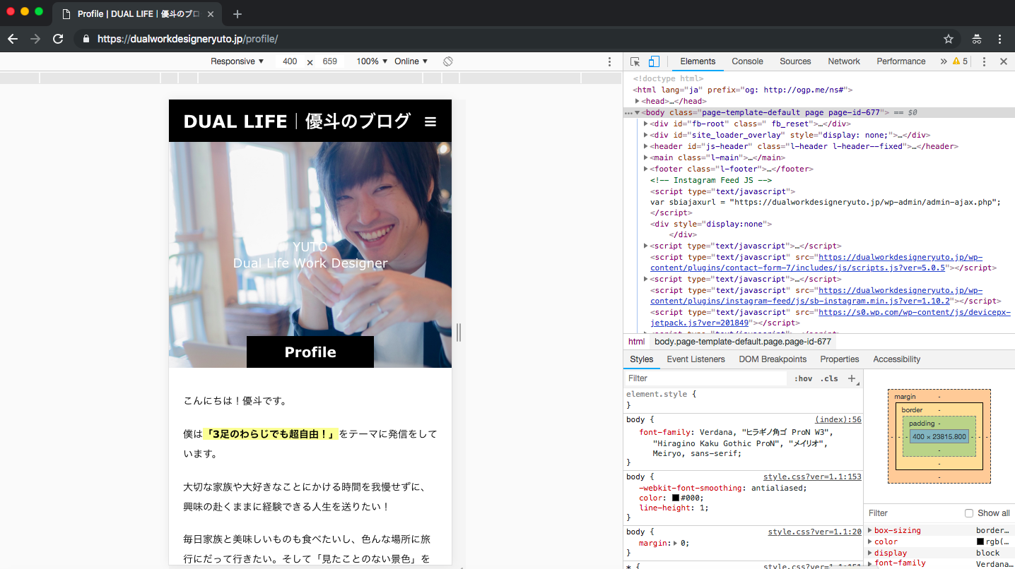The image size is (1015, 569).
Task: Expand the main.l-main node
Action: pos(645,158)
